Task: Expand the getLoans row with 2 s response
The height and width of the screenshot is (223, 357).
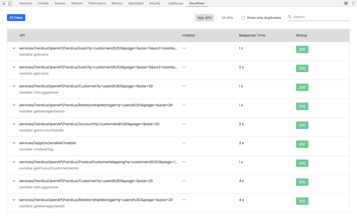Action: click(14, 67)
